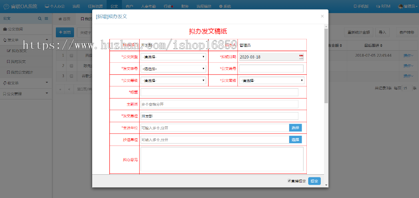Viewport: 419px width, 198px height.
Task: Open the 发文字号 dropdown
Action: click(x=174, y=69)
